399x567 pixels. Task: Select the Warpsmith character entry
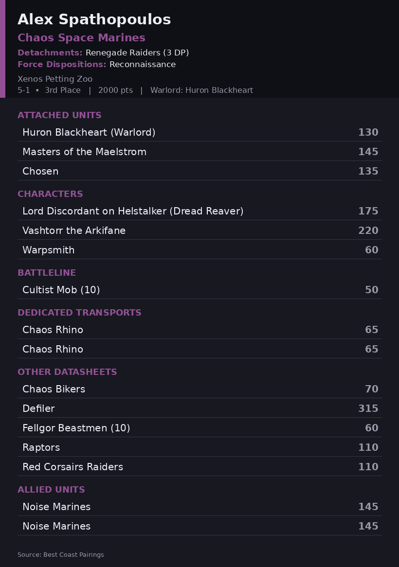(x=199, y=250)
